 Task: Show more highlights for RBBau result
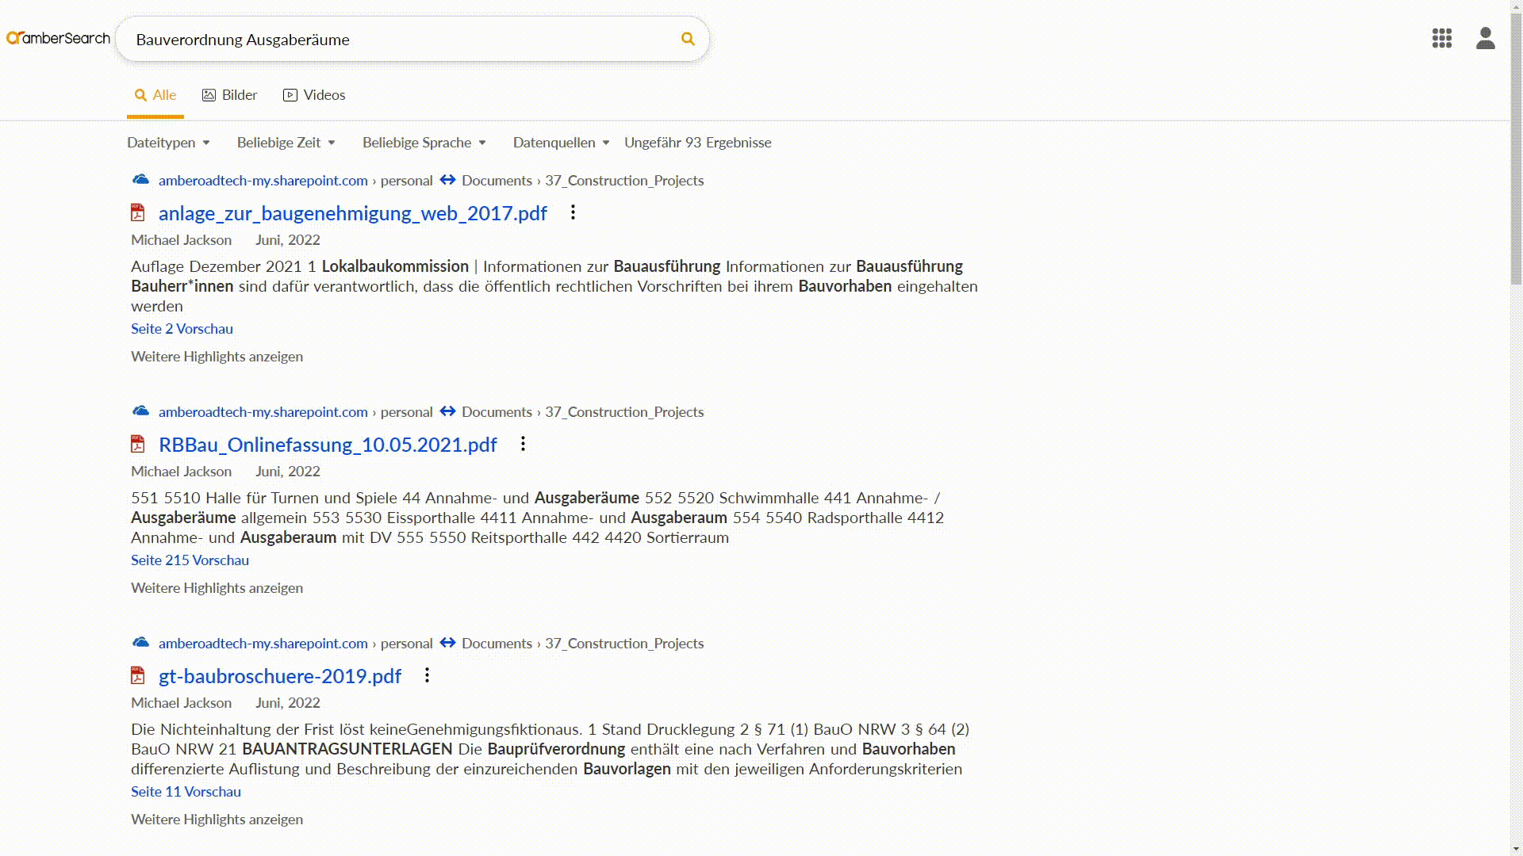coord(217,588)
